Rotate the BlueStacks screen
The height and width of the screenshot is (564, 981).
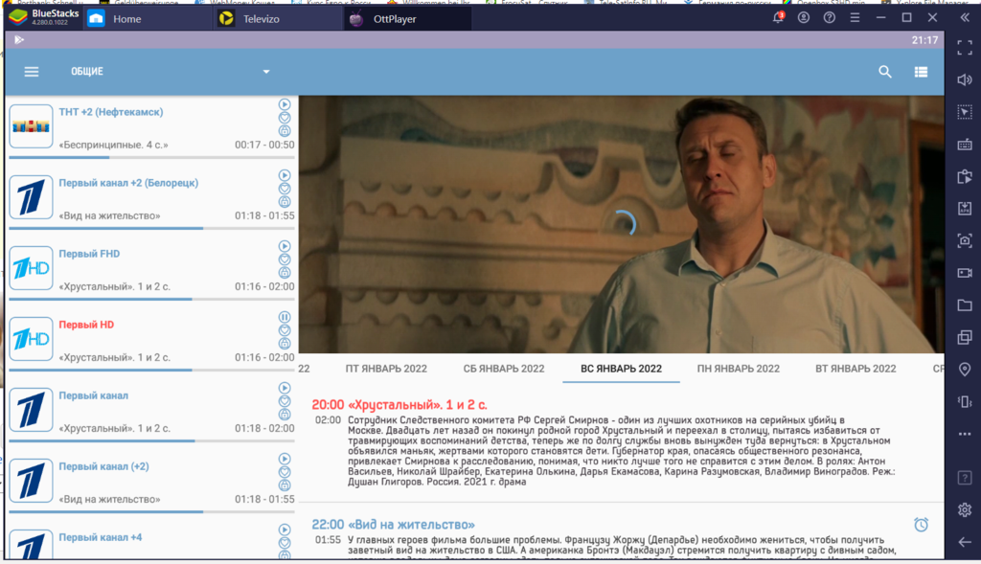coord(965,401)
